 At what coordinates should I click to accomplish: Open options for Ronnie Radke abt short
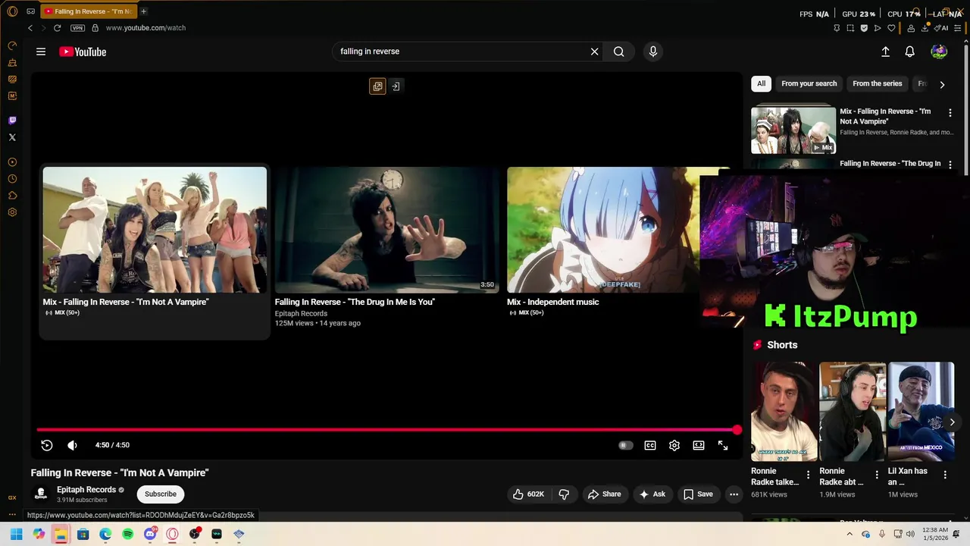(x=876, y=475)
